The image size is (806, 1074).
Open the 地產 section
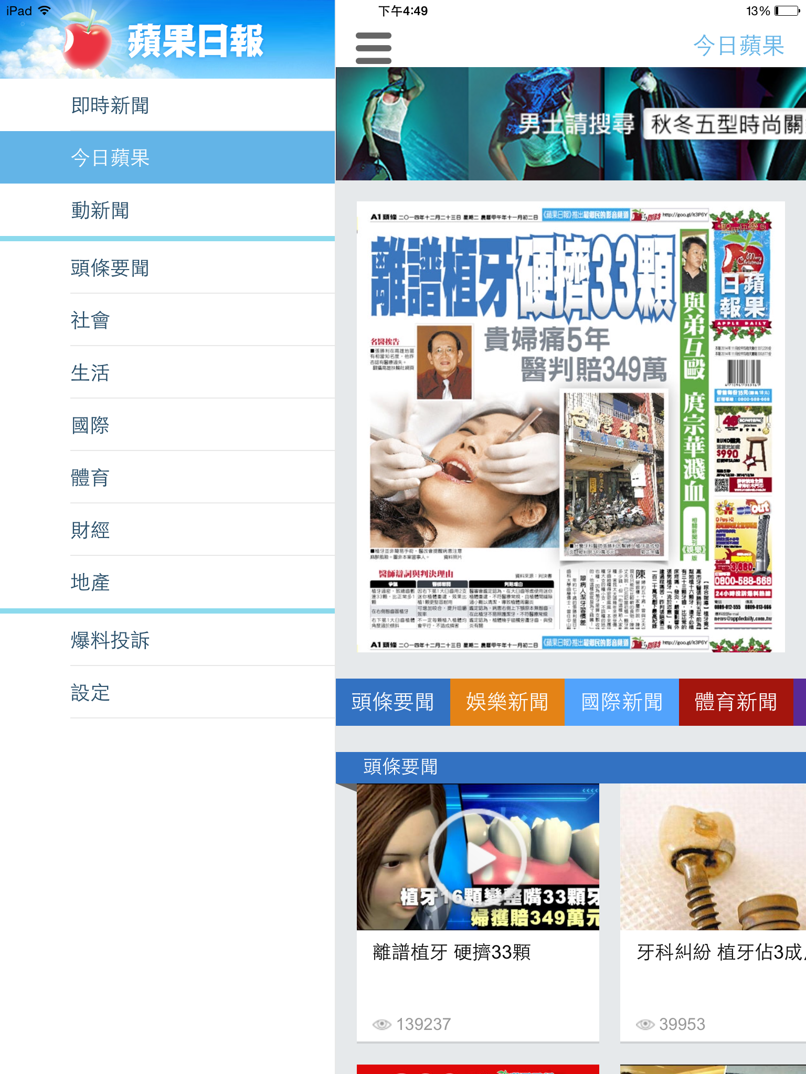click(167, 583)
